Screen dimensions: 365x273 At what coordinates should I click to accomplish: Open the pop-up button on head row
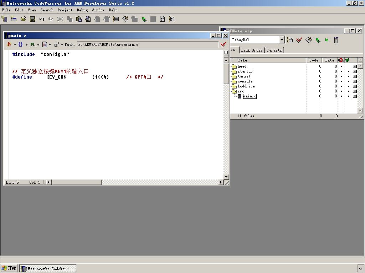(355, 66)
